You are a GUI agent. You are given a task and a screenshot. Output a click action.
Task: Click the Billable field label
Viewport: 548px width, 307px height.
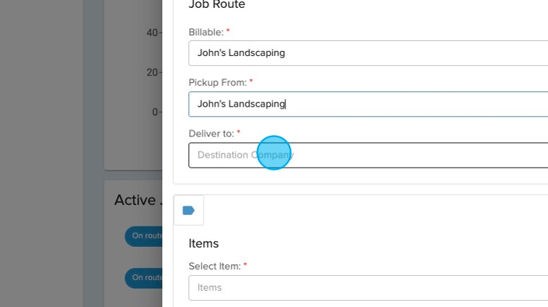(x=206, y=33)
